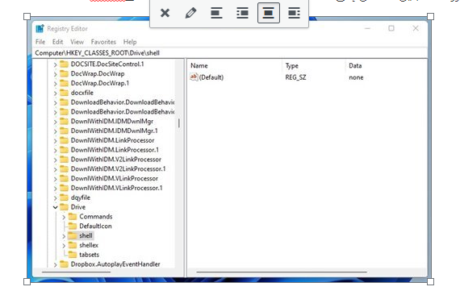Screen dimensions: 460x295
Task: Expand the Commands subkey
Action: click(x=64, y=217)
